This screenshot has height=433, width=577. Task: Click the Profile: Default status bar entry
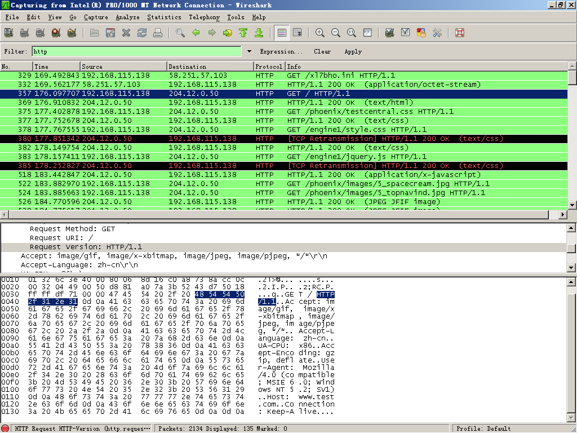pos(483,428)
